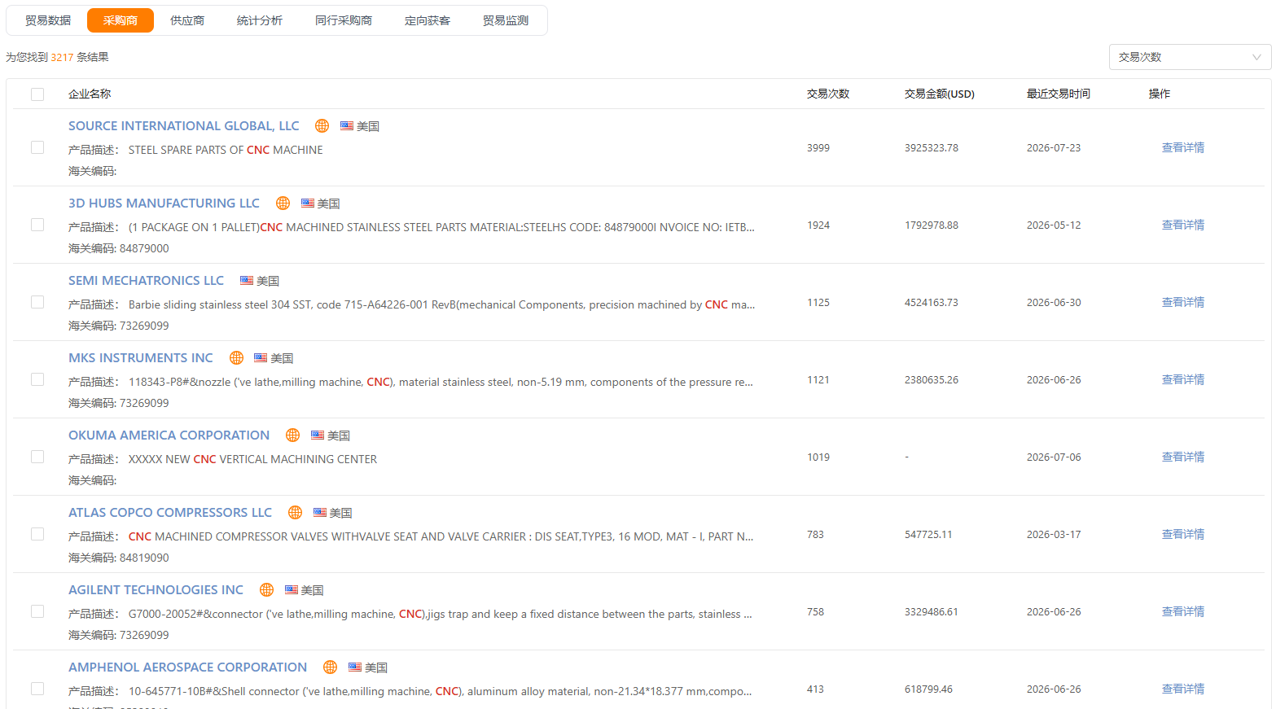Screen dimensions: 1276x709
Task: Toggle the select-all checkbox in table header
Action: (37, 94)
